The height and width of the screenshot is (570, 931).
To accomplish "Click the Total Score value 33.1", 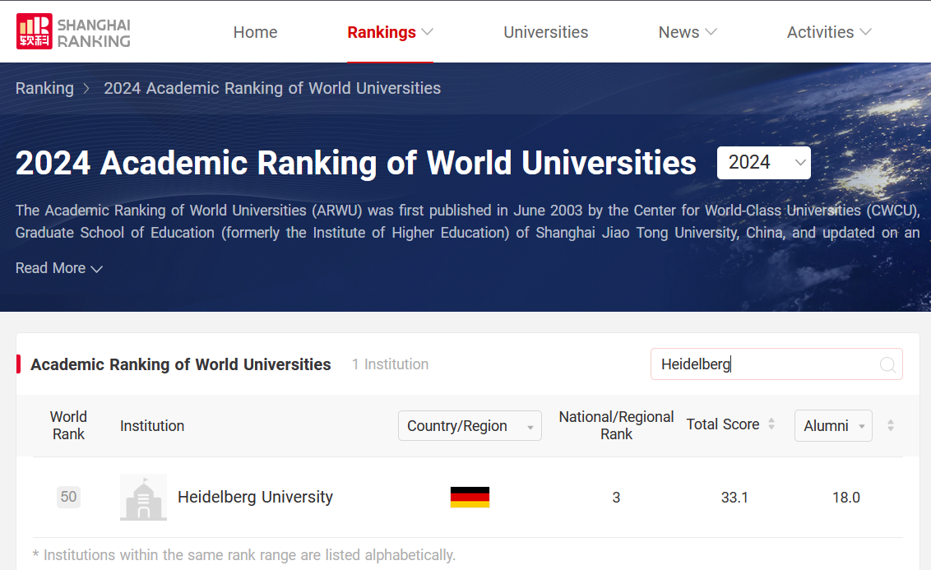I will click(734, 498).
